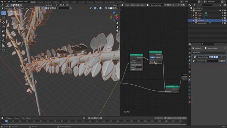Select Collection option in Point Instance node
This screenshot has height=128, width=227.
click(158, 57)
